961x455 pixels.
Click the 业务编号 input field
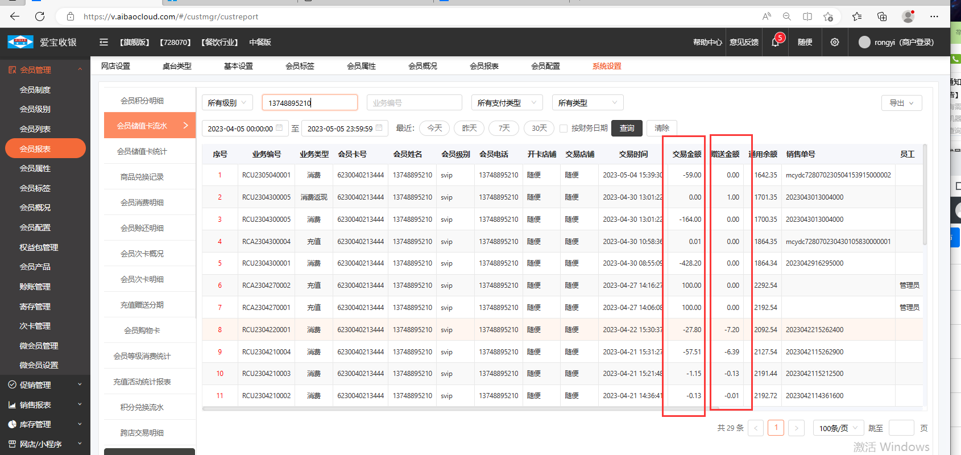414,103
